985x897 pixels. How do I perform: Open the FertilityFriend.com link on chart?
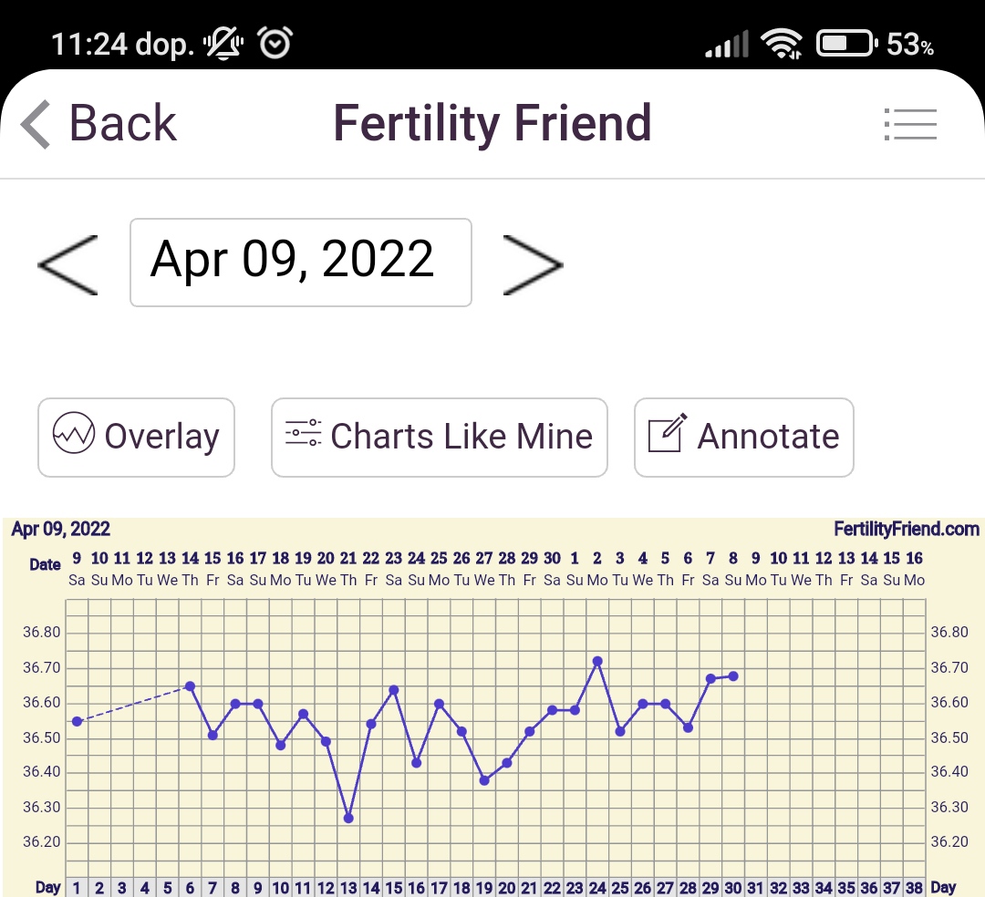point(906,529)
